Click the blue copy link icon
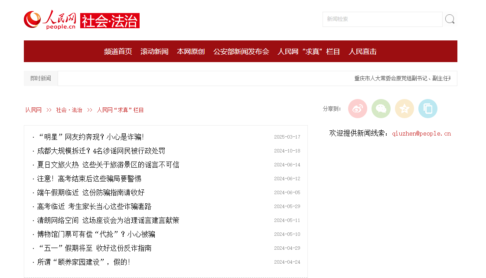486x278 pixels. 428,109
